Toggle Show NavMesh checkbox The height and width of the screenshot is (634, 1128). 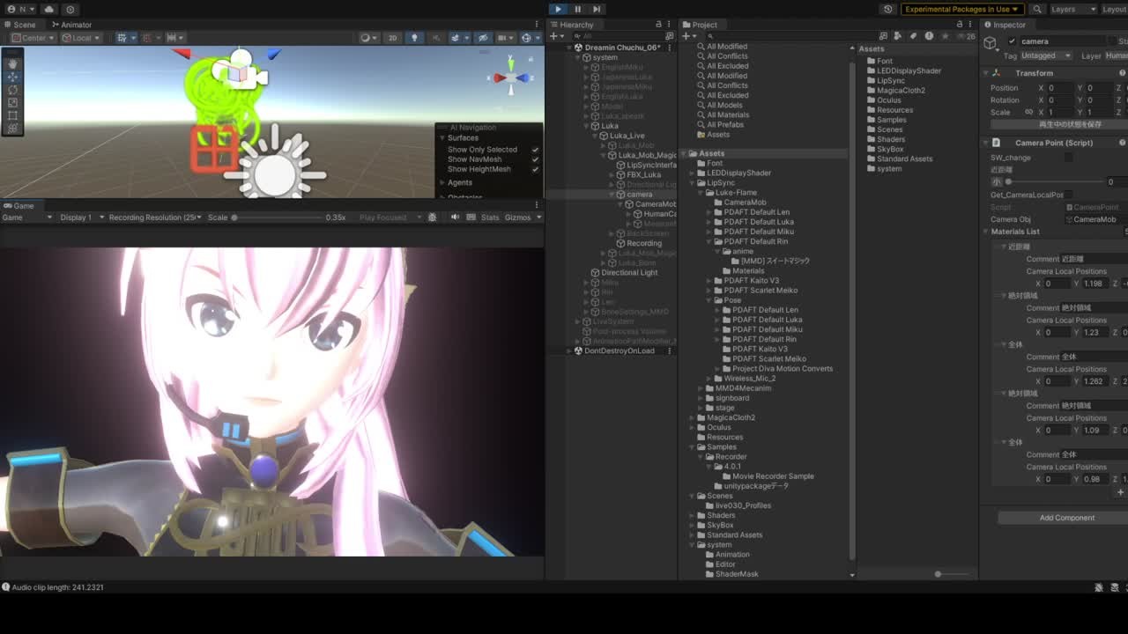pyautogui.click(x=535, y=159)
